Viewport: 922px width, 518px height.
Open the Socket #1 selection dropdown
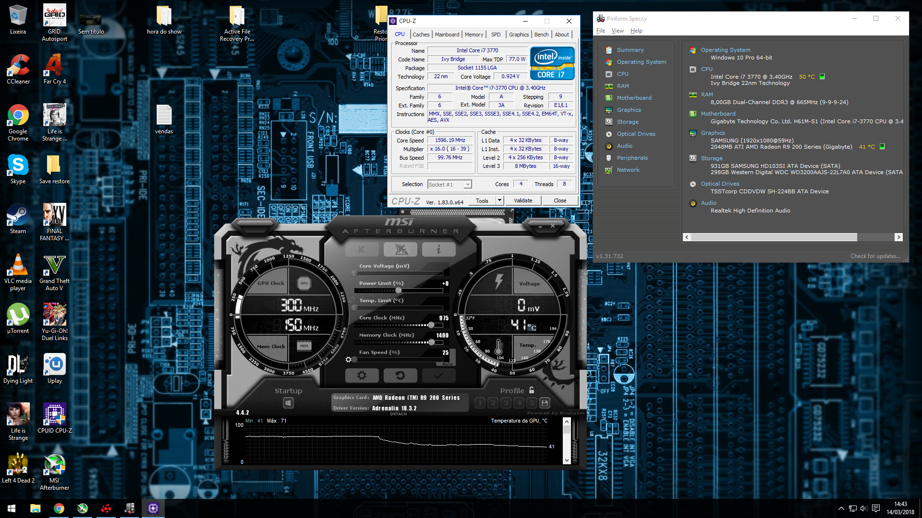[x=449, y=184]
